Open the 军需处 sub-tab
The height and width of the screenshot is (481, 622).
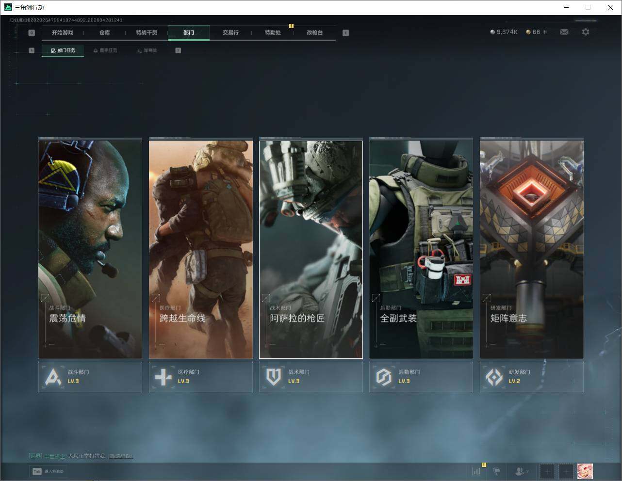(x=147, y=50)
